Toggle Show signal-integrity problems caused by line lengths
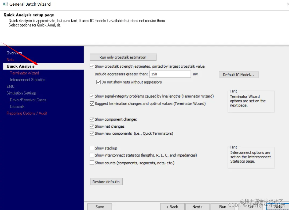Screen dimensions: 289x210 click(92, 96)
